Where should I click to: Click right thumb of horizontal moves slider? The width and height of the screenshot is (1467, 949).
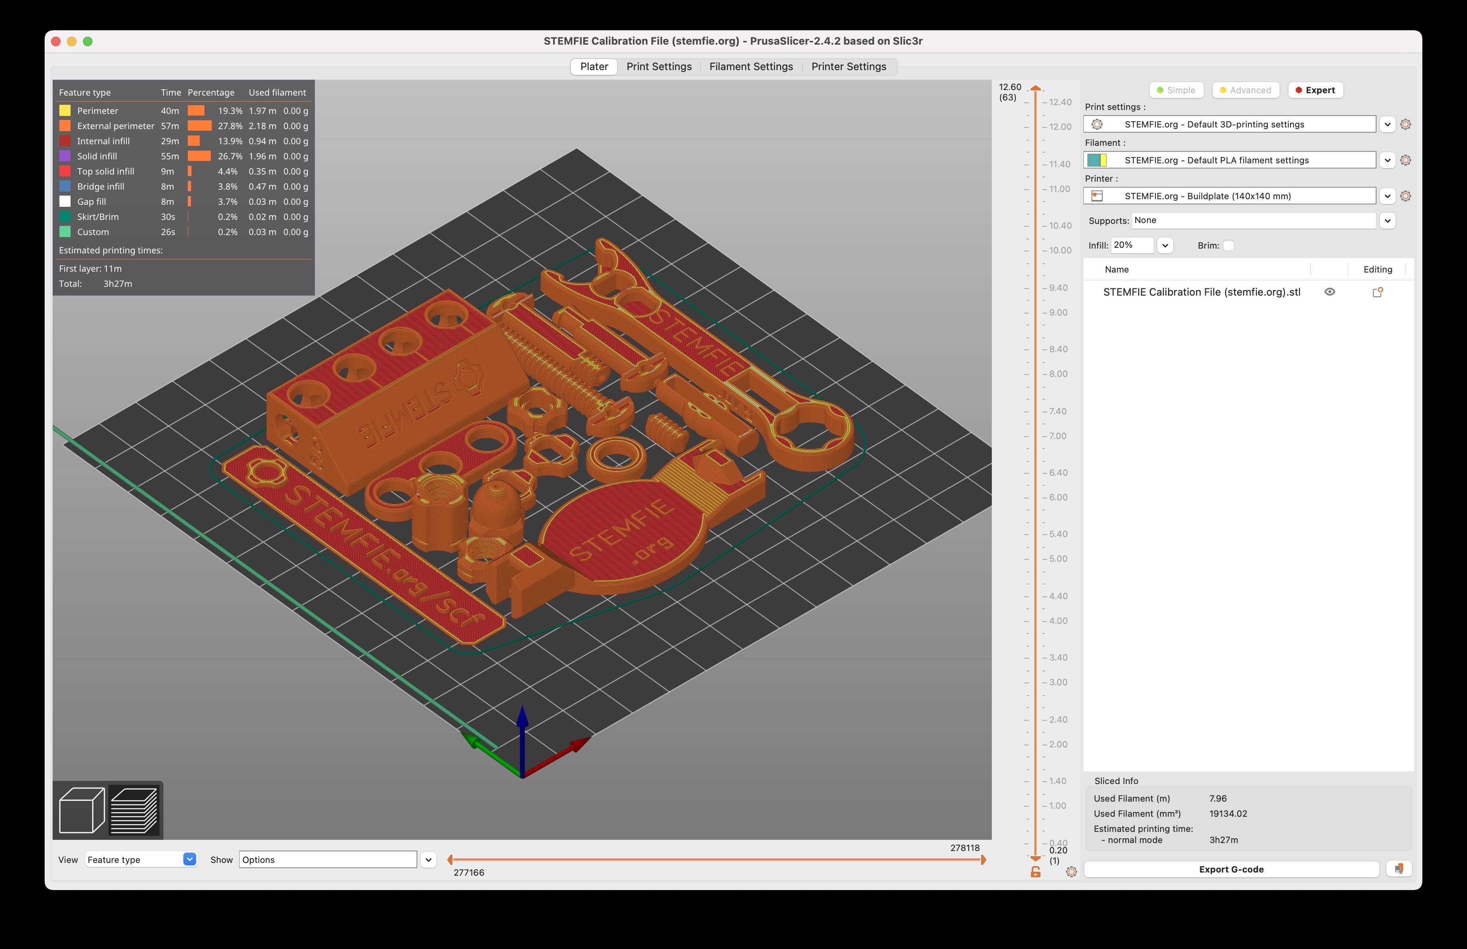point(983,860)
